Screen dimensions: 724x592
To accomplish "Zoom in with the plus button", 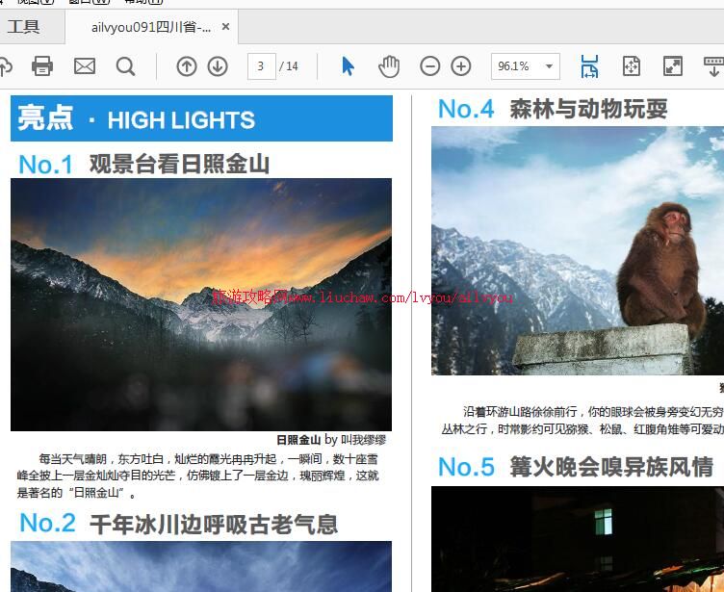I will [x=461, y=65].
